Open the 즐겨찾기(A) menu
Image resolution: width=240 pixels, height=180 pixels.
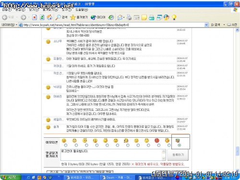pos(50,10)
